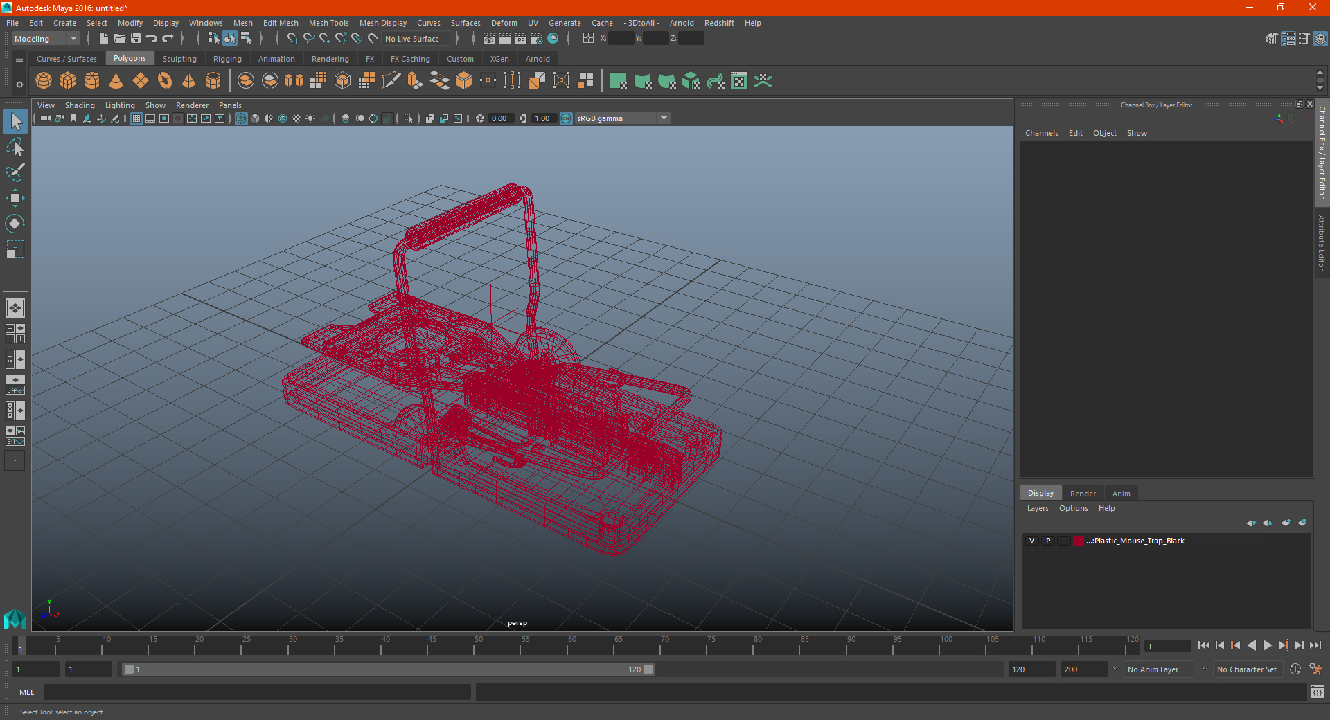This screenshot has width=1330, height=720.
Task: Toggle playback P box of Plastic_Mouse_Trap_Black layer
Action: point(1048,541)
